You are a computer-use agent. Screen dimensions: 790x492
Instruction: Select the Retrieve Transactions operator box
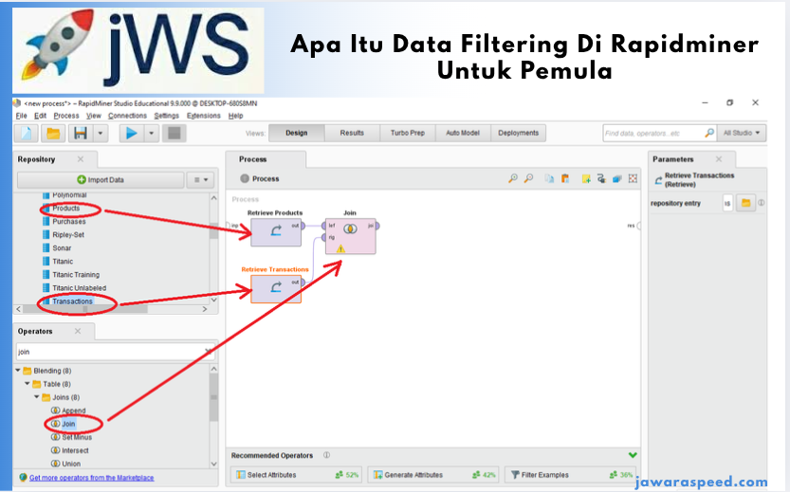click(276, 288)
